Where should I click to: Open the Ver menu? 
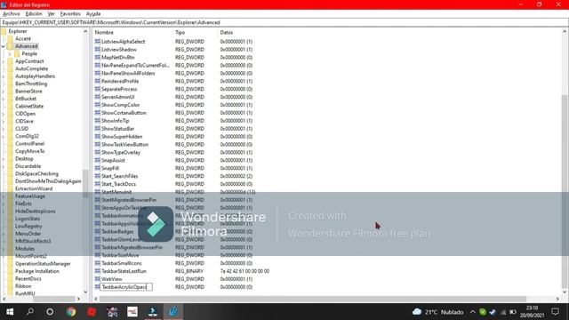[52, 14]
